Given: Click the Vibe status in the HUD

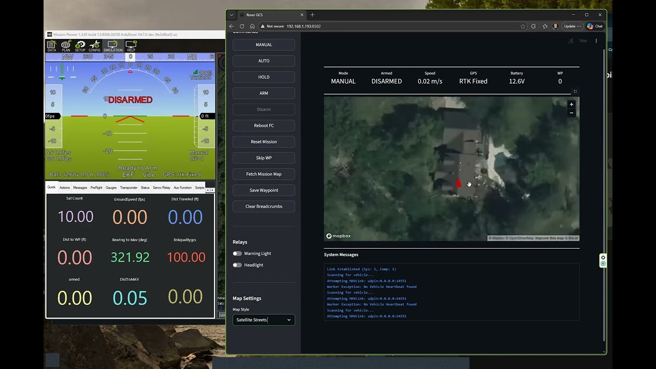Looking at the screenshot, I should click(149, 175).
